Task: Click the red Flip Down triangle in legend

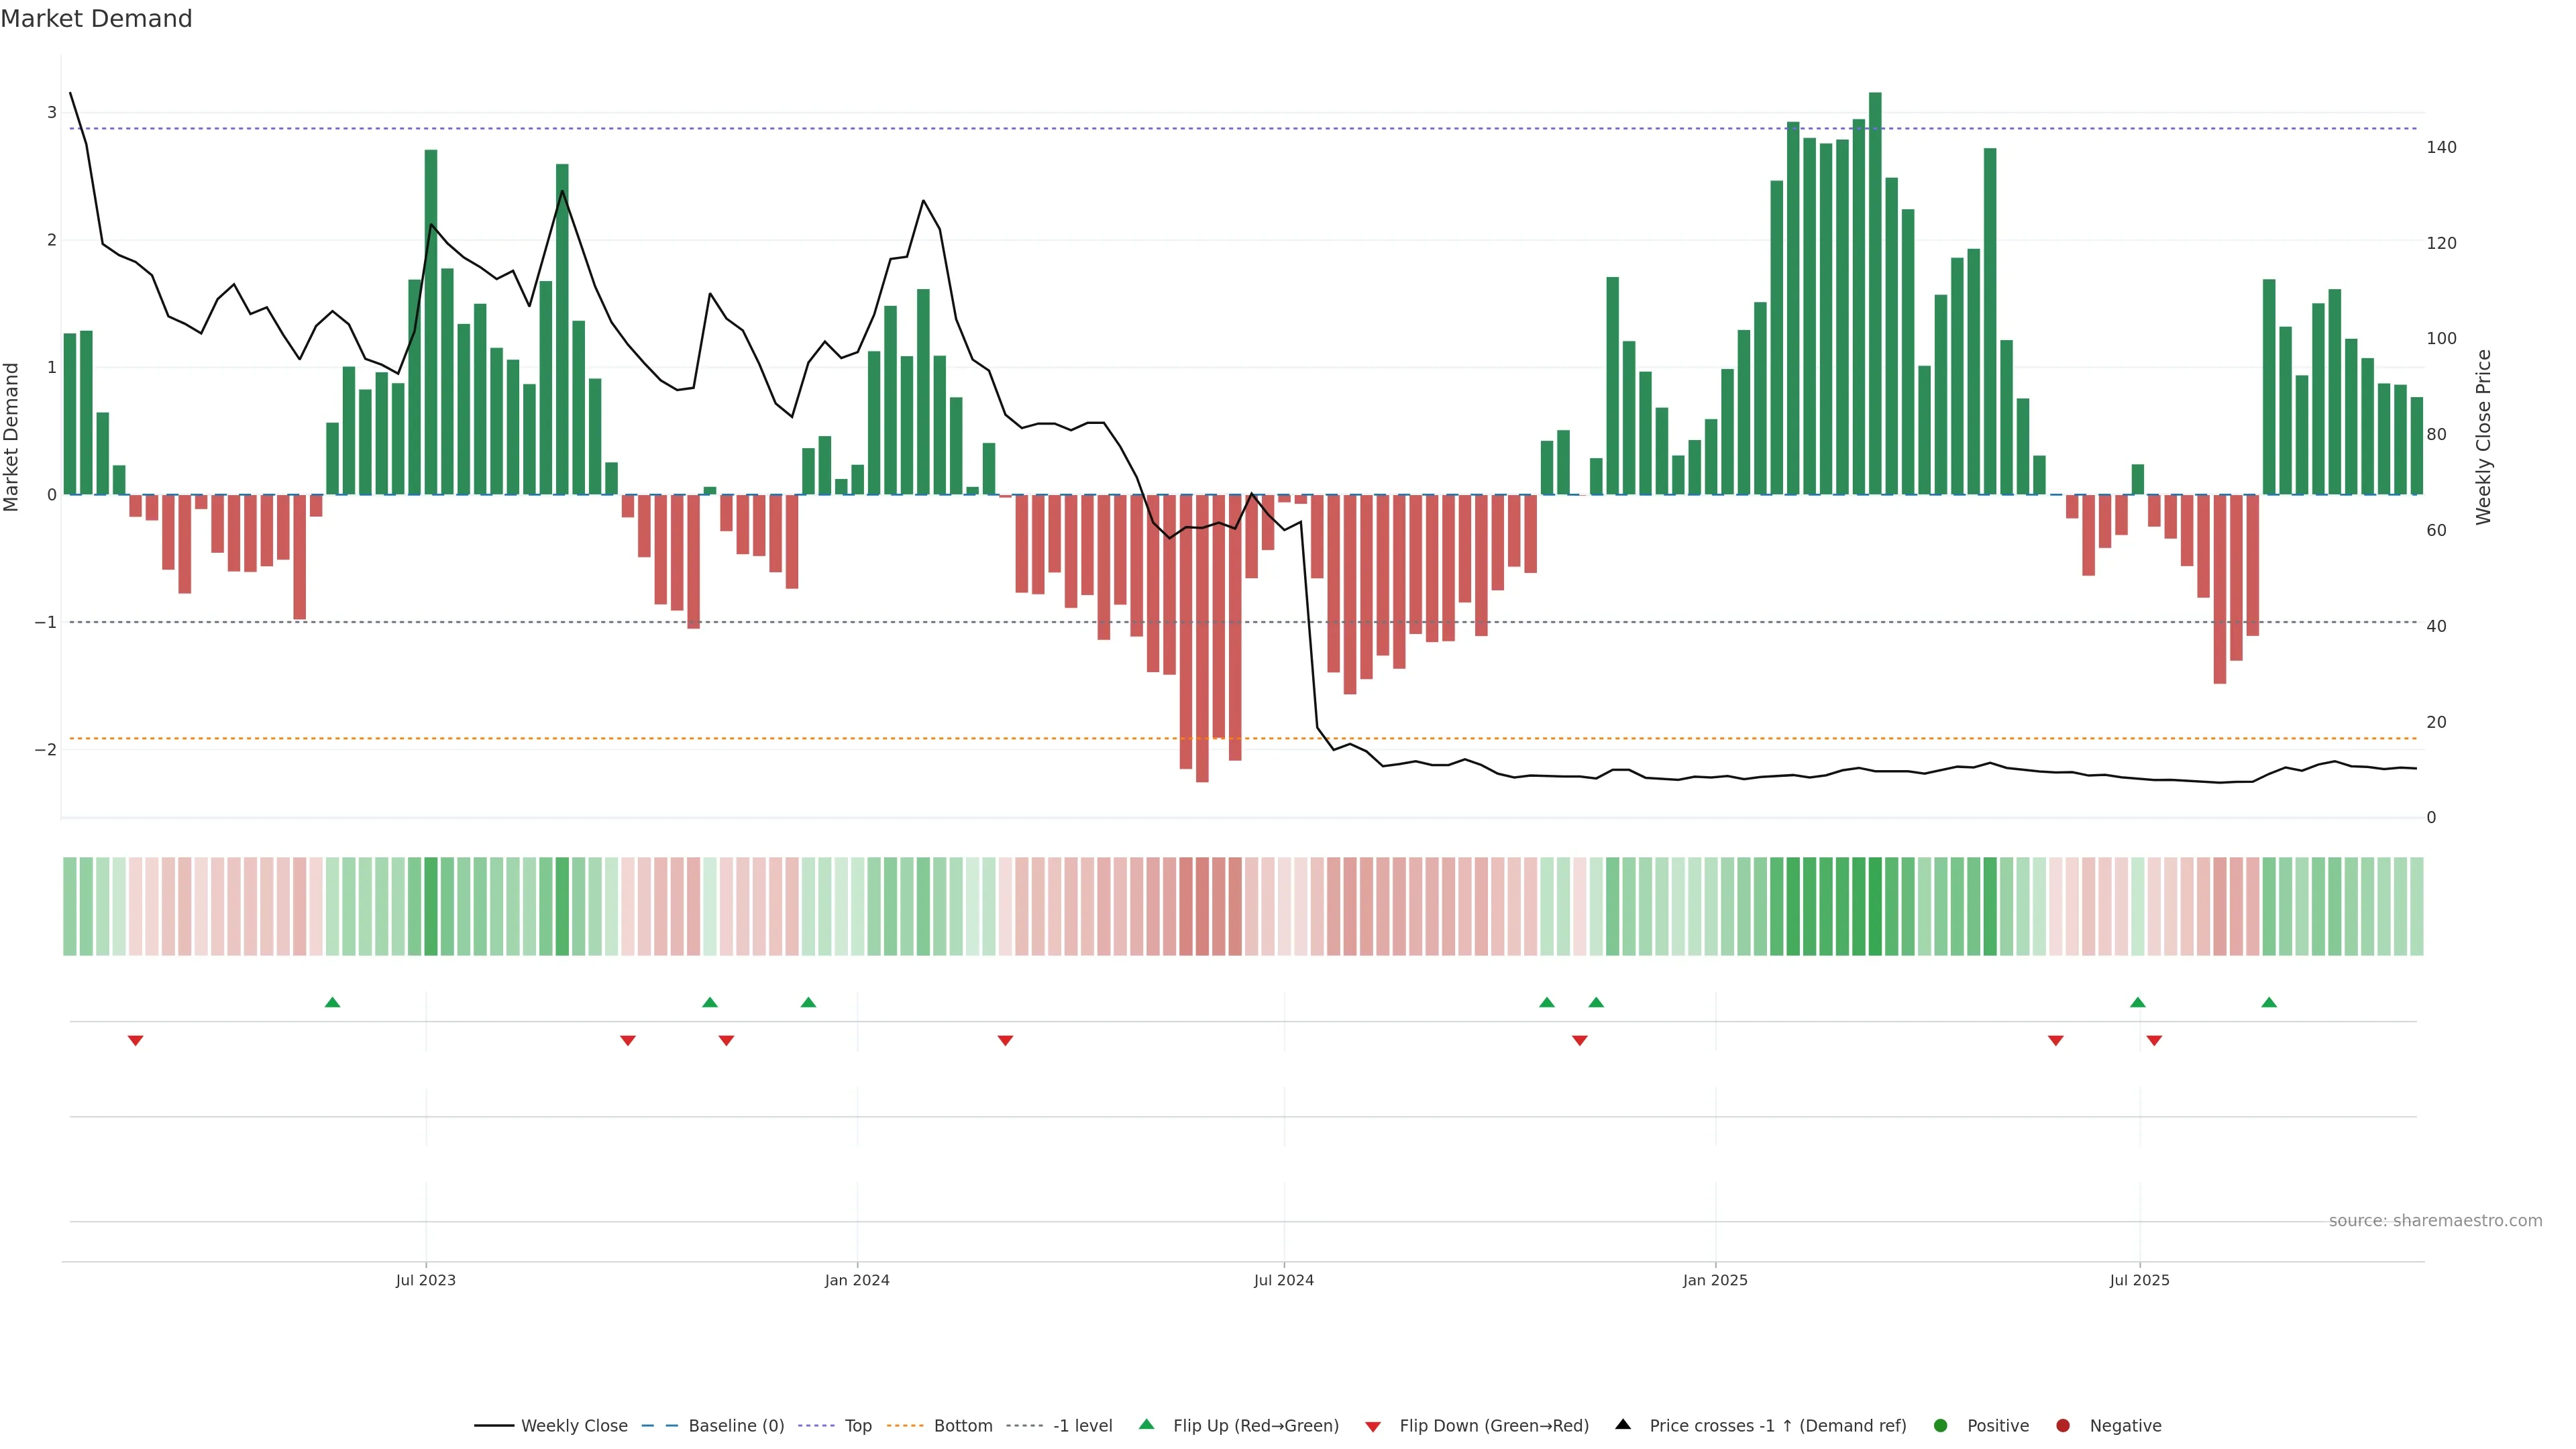Action: click(x=1373, y=1426)
